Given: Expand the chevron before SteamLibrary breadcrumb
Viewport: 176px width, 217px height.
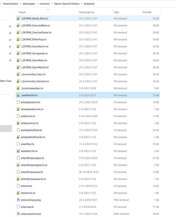Looking at the screenshot, I should coord(1,4).
